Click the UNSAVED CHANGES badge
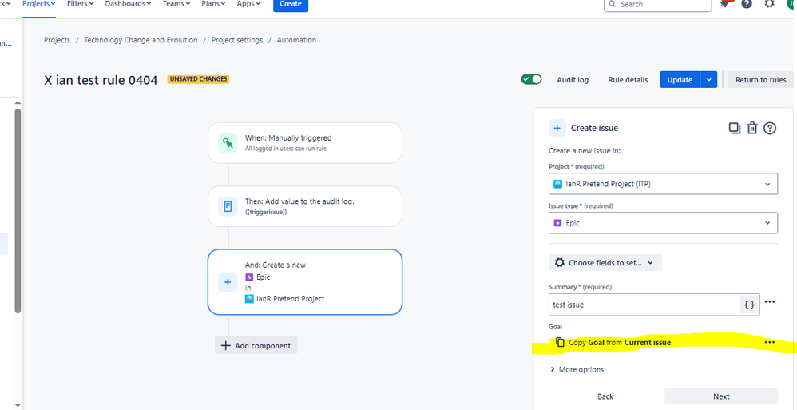Image resolution: width=797 pixels, height=410 pixels. pos(199,79)
